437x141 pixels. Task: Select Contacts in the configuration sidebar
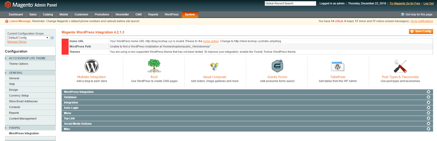pyautogui.click(x=14, y=107)
